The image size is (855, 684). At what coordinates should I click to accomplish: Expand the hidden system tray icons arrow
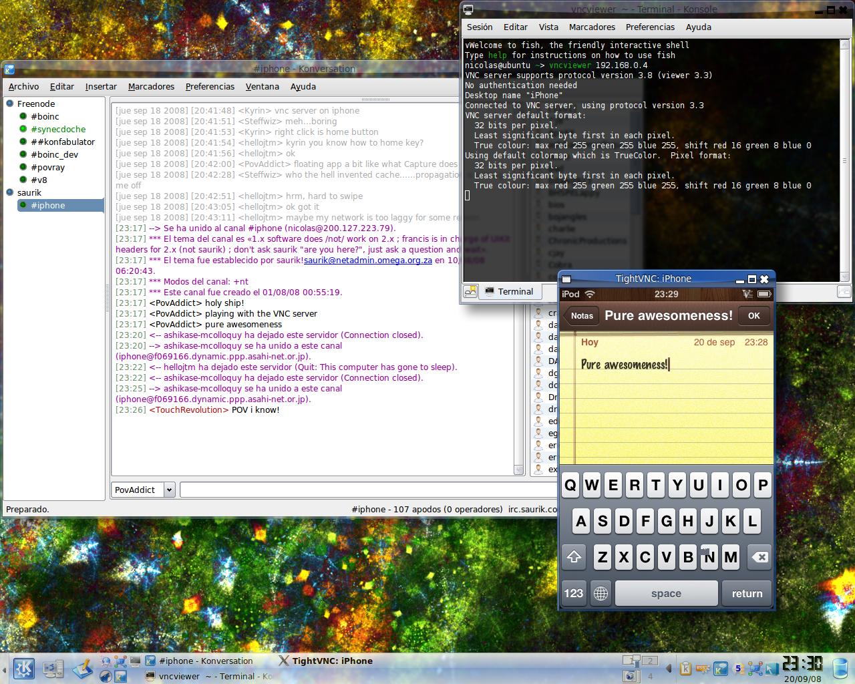[x=669, y=668]
